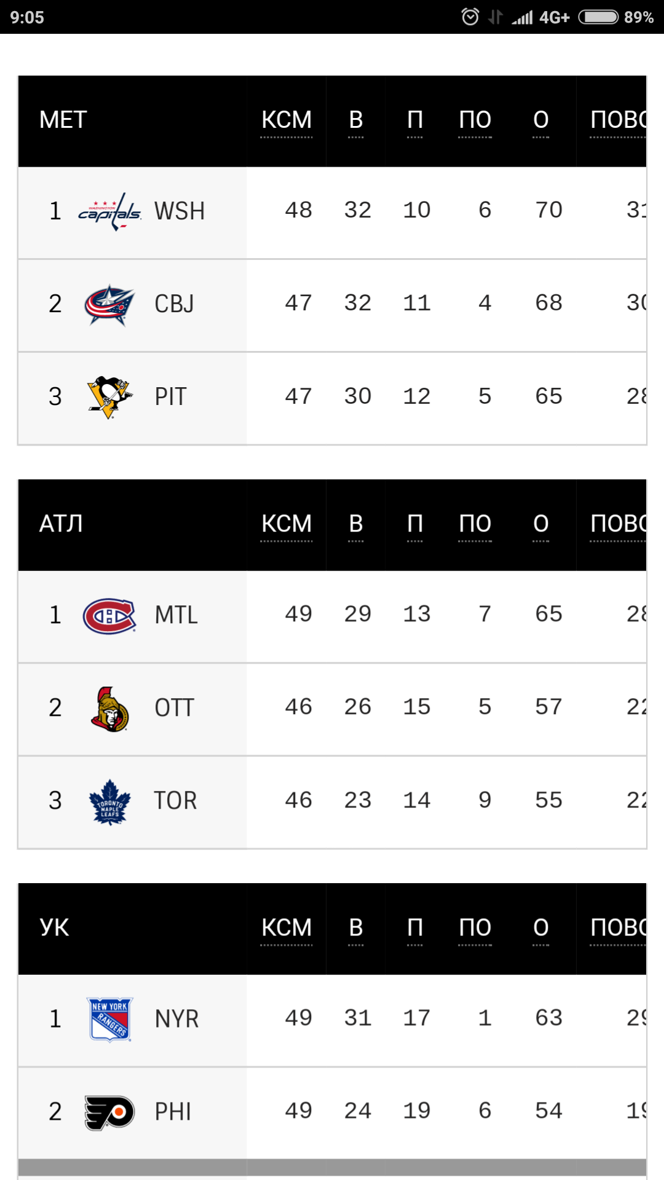This screenshot has height=1180, width=664.
Task: Open the WSH team link
Action: pyautogui.click(x=180, y=211)
